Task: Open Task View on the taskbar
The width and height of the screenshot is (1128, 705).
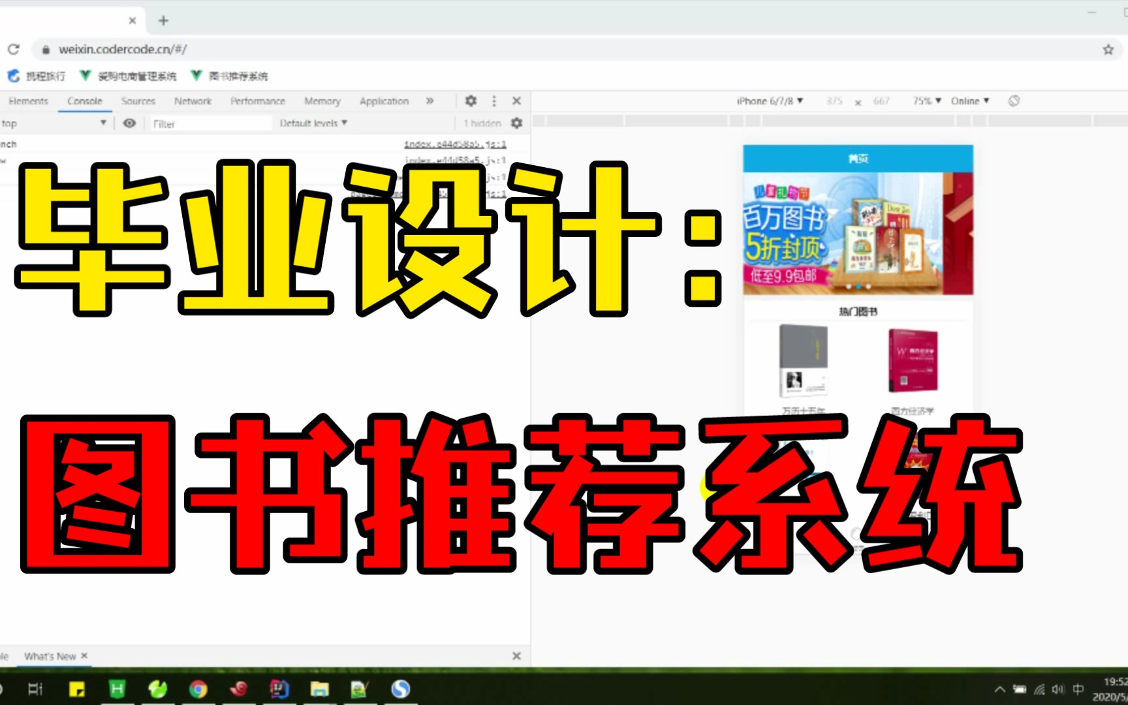Action: point(35,689)
